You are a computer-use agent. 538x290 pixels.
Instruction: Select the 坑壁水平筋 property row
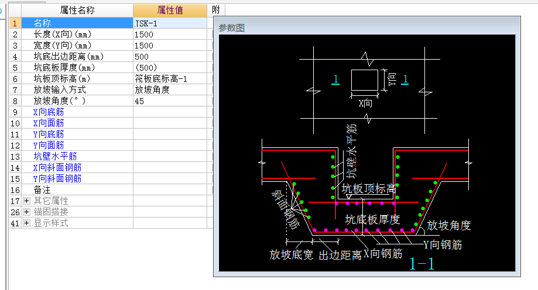[77, 156]
